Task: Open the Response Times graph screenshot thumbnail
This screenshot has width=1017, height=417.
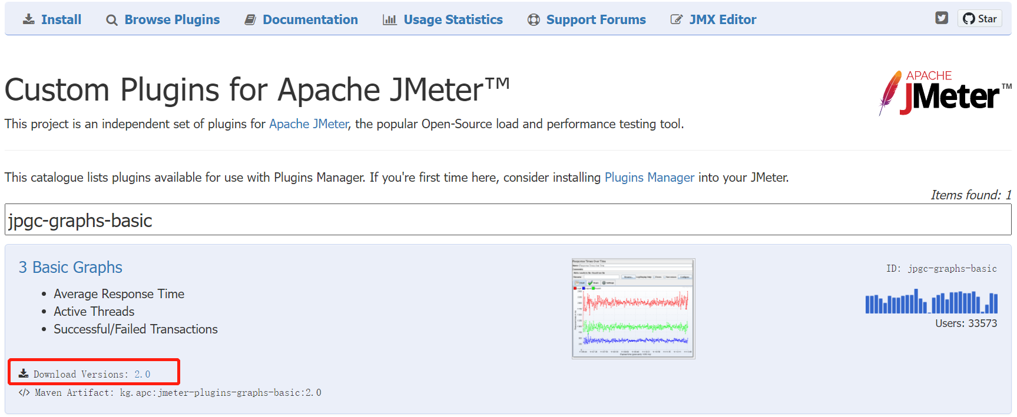Action: [633, 309]
